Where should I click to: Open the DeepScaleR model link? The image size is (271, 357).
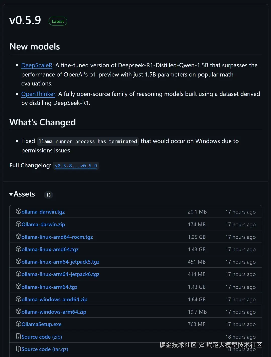coord(37,65)
